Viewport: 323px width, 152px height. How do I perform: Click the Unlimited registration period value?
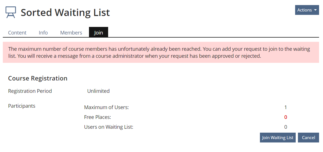tap(98, 91)
